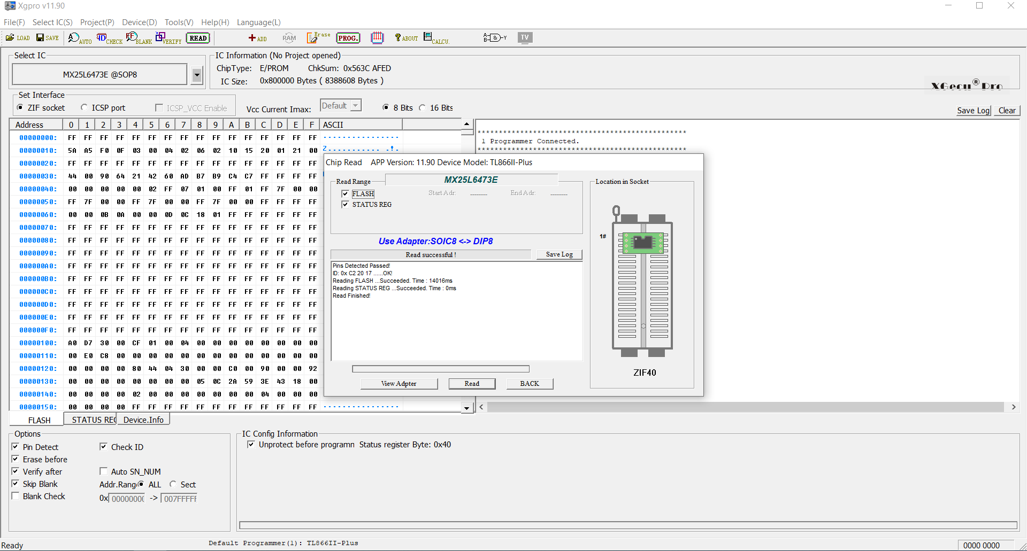Click the end address field 007FFFFF
1027x551 pixels.
coord(179,499)
